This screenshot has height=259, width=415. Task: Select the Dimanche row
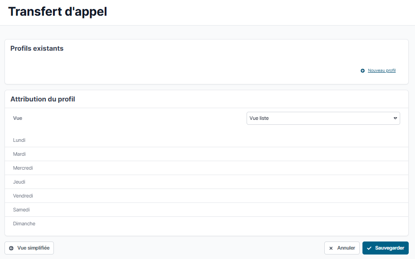coord(24,224)
